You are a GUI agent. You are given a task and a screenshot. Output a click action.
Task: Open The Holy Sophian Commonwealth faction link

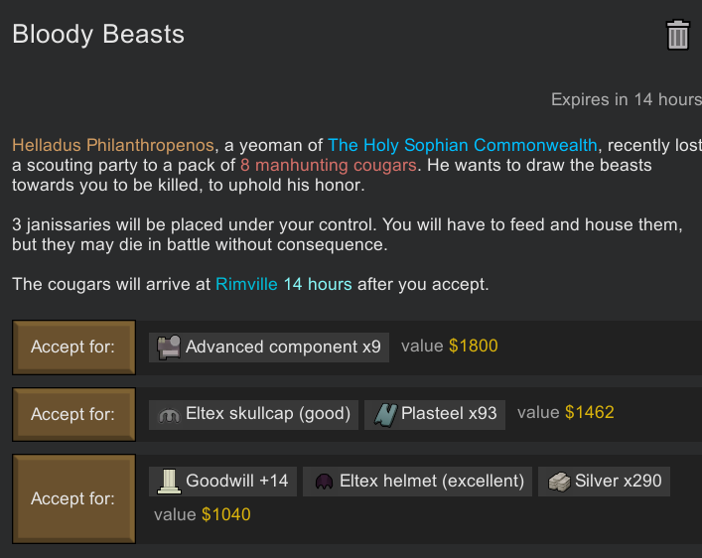coord(463,145)
